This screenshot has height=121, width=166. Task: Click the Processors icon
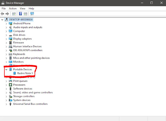[10, 85]
